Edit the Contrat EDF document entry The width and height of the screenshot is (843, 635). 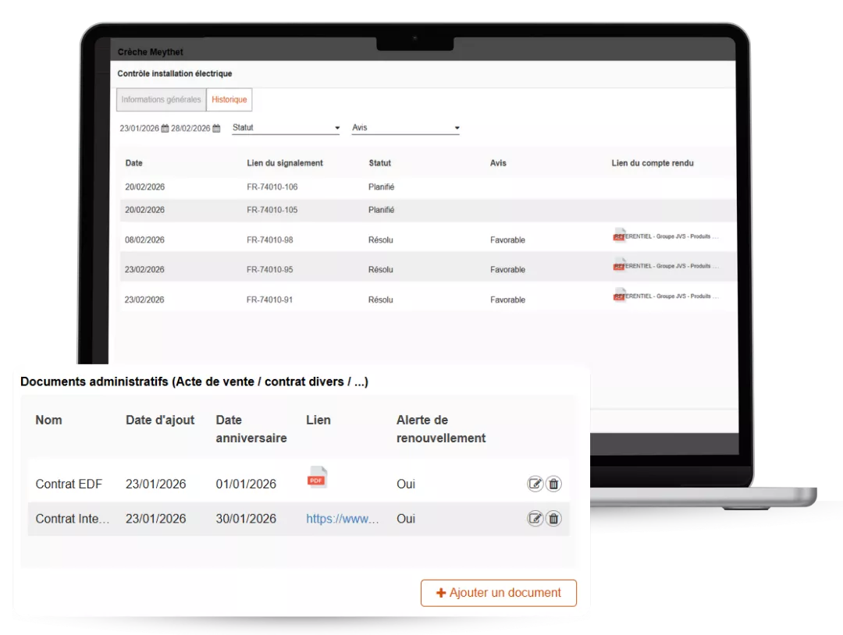[x=535, y=484]
